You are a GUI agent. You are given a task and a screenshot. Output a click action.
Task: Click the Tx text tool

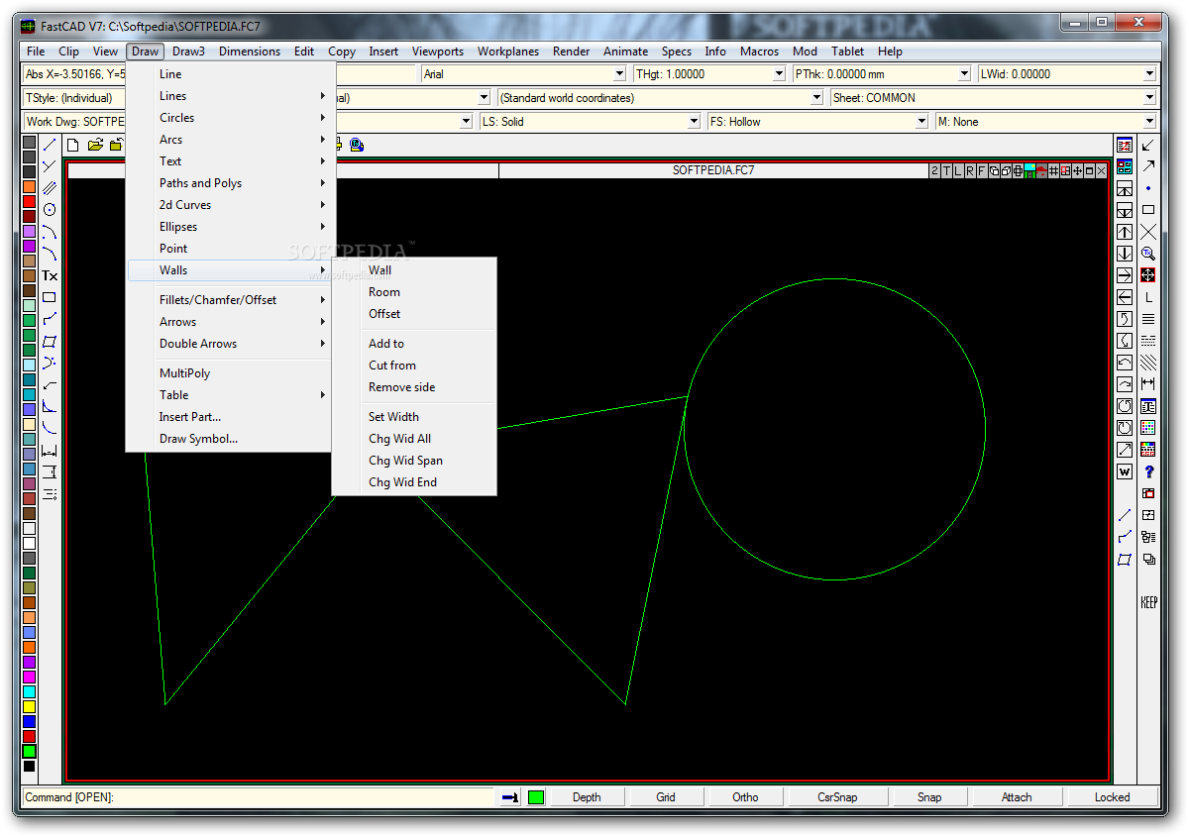50,275
